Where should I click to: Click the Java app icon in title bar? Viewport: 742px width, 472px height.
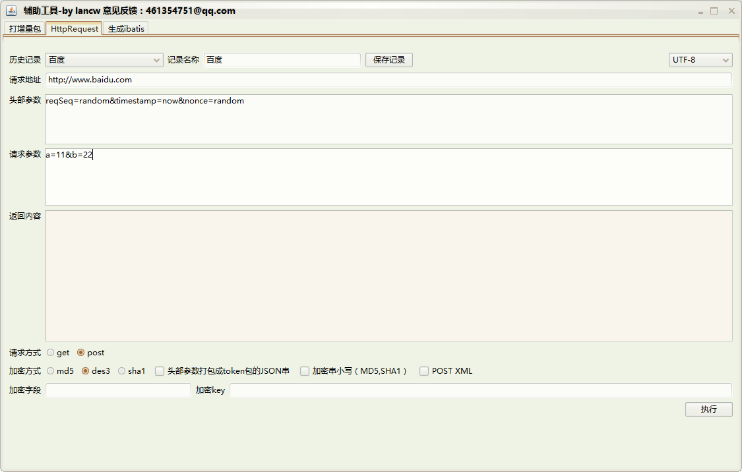click(x=11, y=11)
